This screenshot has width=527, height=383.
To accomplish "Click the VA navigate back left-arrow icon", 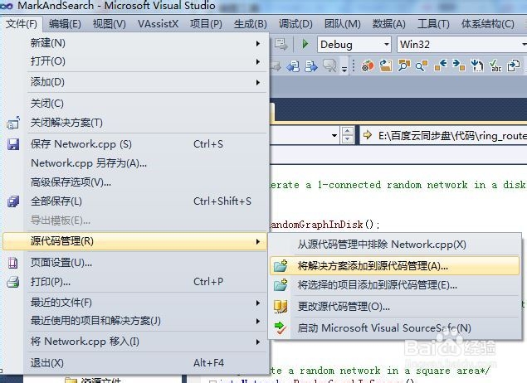I will [441, 65].
